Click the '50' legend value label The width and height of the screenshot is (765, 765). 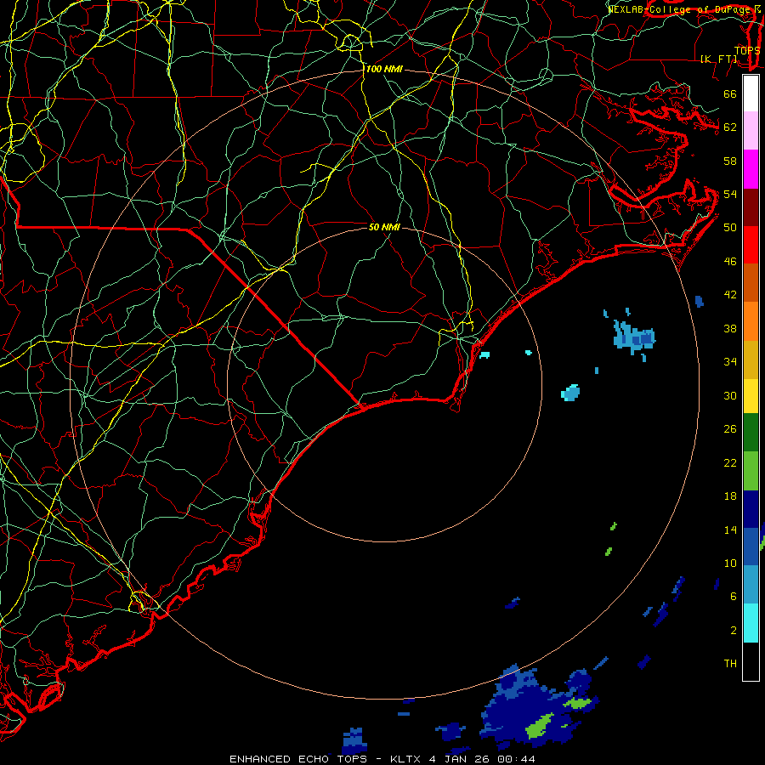click(x=730, y=228)
